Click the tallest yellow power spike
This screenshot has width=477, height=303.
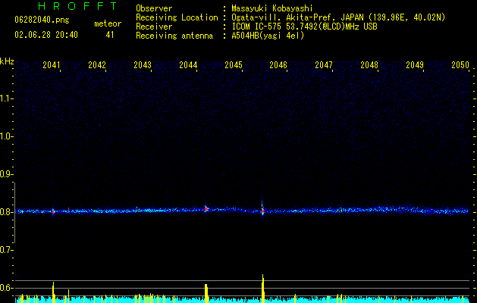tap(263, 289)
